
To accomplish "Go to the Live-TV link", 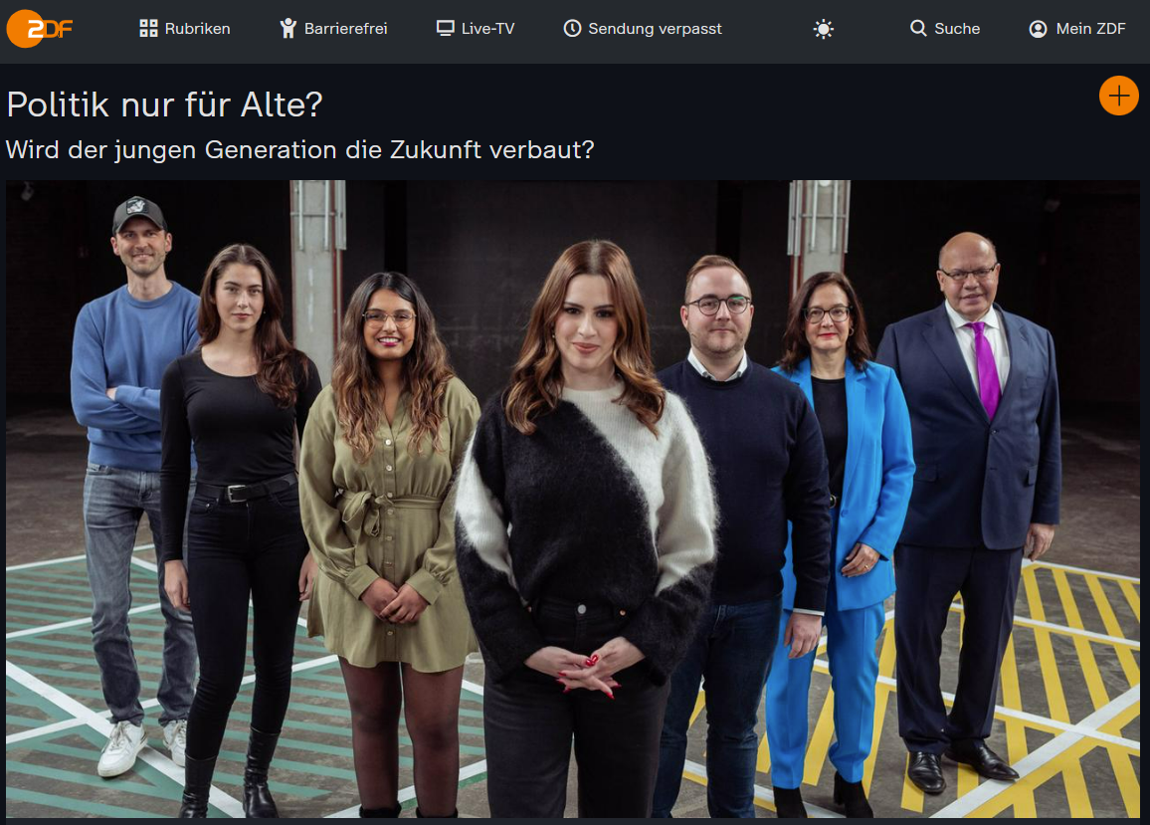I will (487, 29).
